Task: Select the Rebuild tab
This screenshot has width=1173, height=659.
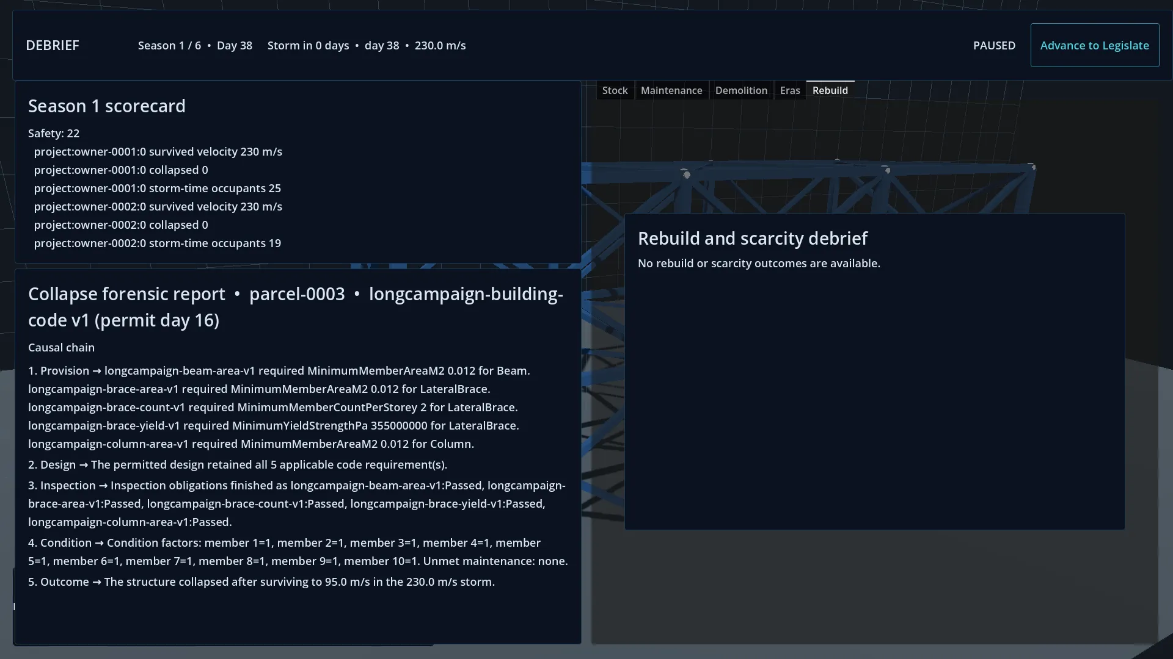Action: click(x=830, y=90)
